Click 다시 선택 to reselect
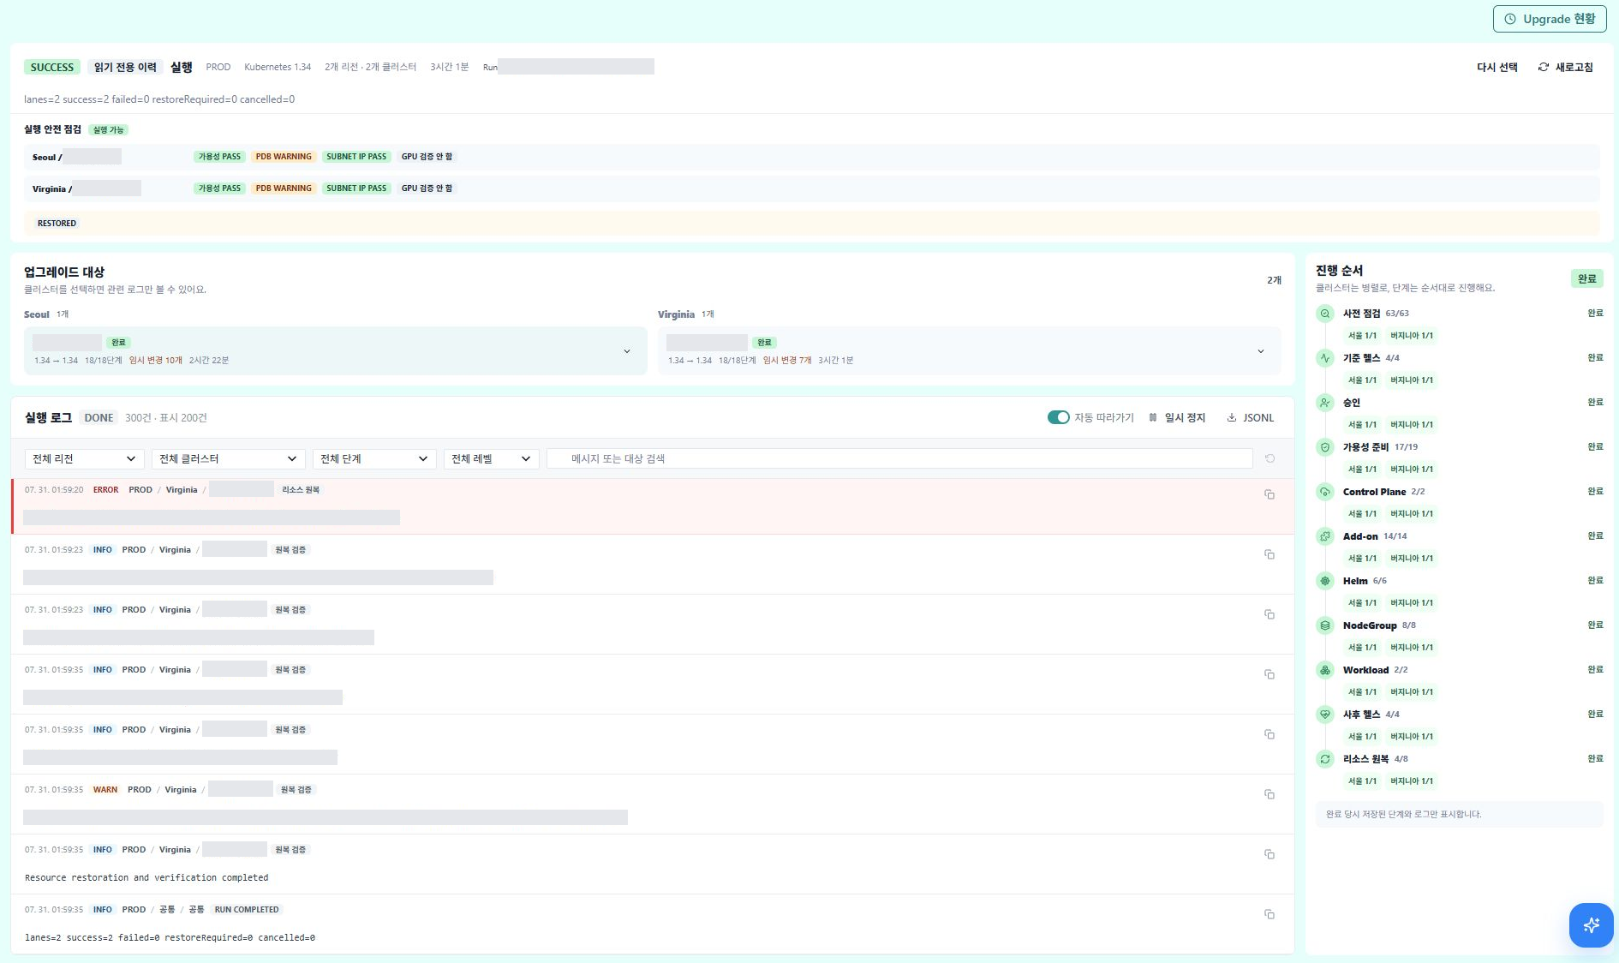The width and height of the screenshot is (1619, 963). pos(1497,67)
